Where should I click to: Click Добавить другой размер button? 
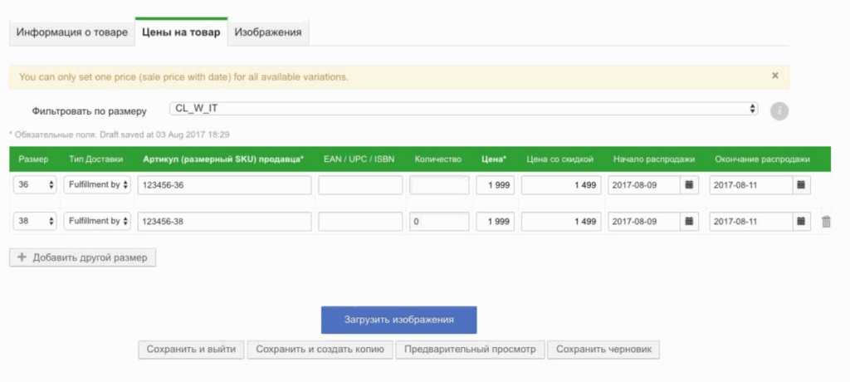[82, 257]
